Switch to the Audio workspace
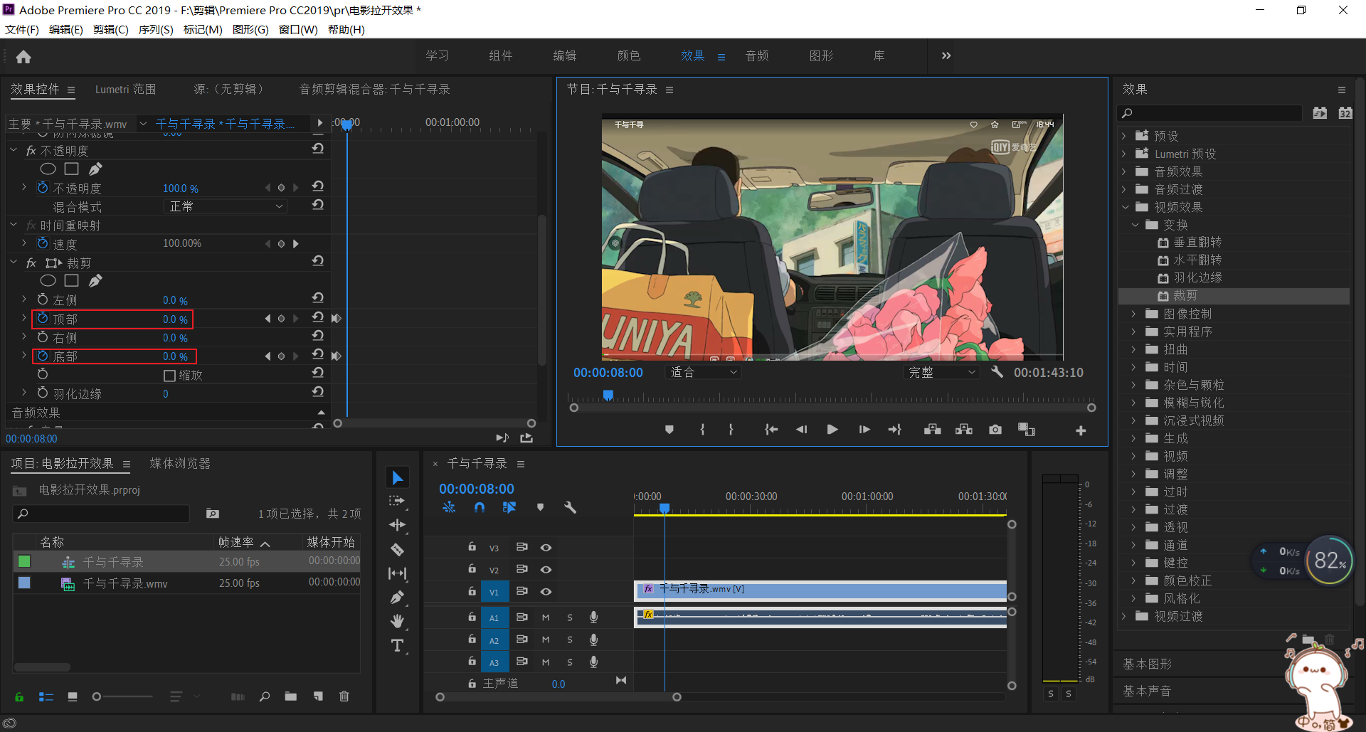The width and height of the screenshot is (1366, 732). tap(757, 56)
